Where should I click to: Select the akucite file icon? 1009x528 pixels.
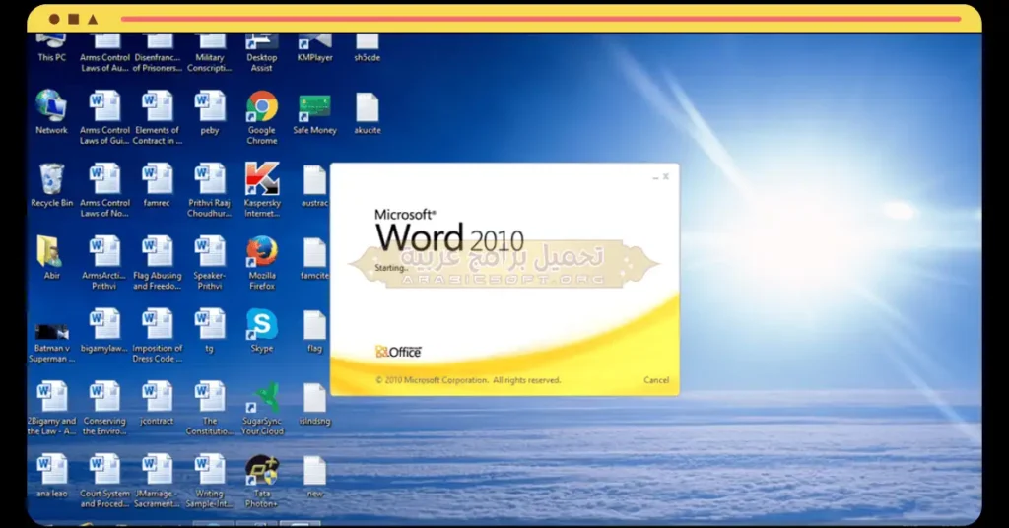click(367, 106)
